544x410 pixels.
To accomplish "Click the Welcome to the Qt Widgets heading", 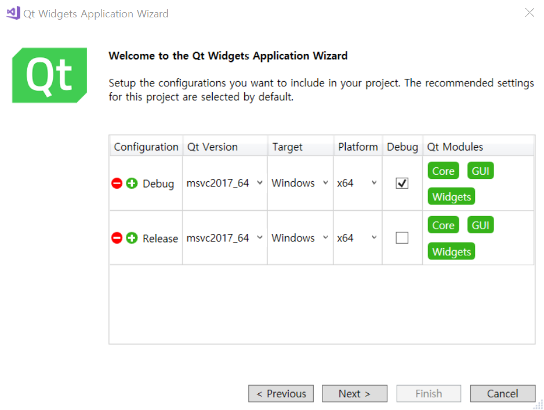I will point(228,56).
